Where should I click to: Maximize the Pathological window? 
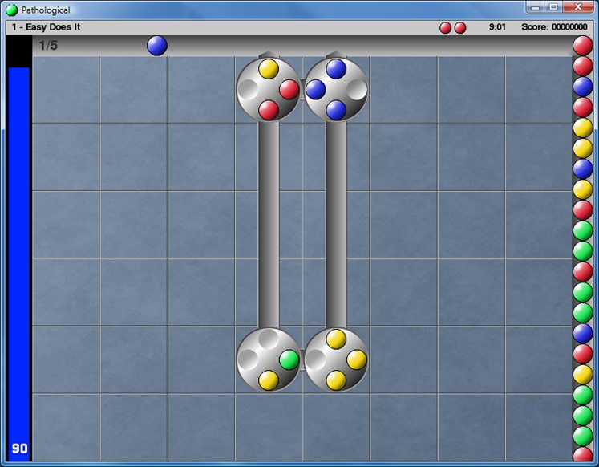(553, 7)
